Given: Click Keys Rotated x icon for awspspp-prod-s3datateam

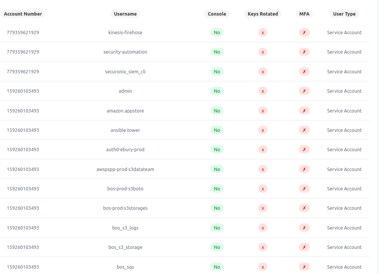Looking at the screenshot, I should (263, 169).
